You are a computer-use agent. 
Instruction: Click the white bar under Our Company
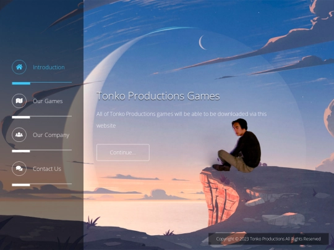pyautogui.click(x=21, y=151)
